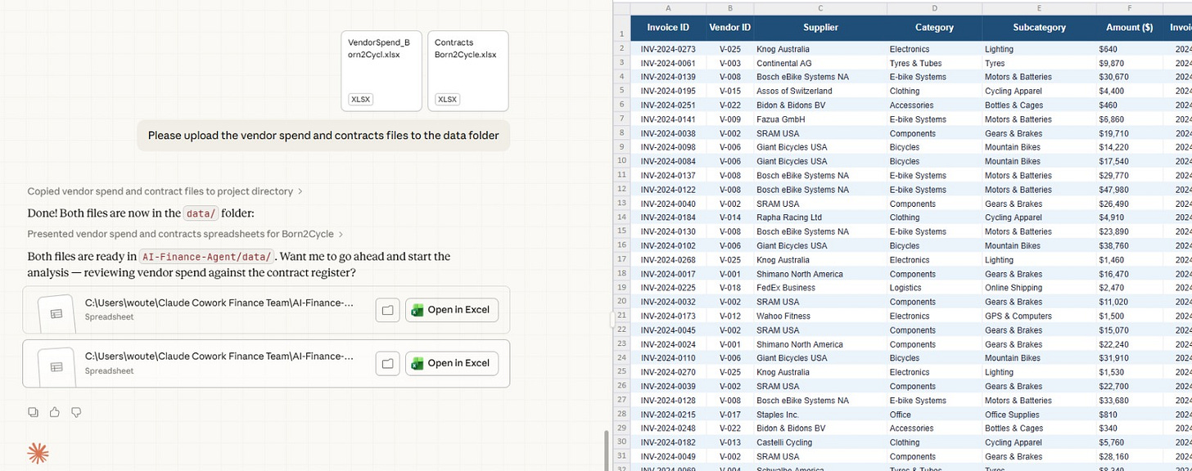1192x471 pixels.
Task: Select the Wahoo Fitness supplier cell
Action: (x=820, y=316)
